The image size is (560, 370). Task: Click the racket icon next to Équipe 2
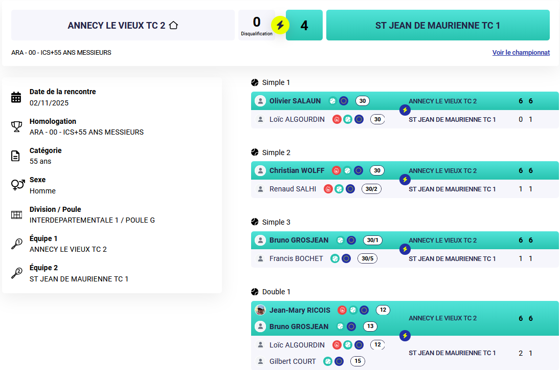[x=16, y=273]
